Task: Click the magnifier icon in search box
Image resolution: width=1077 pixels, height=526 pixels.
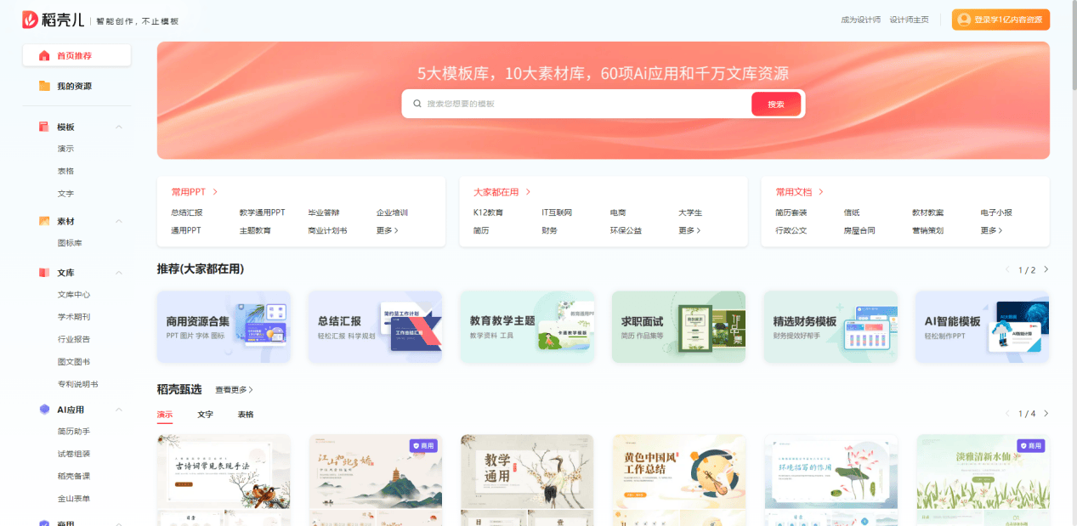Action: click(417, 104)
